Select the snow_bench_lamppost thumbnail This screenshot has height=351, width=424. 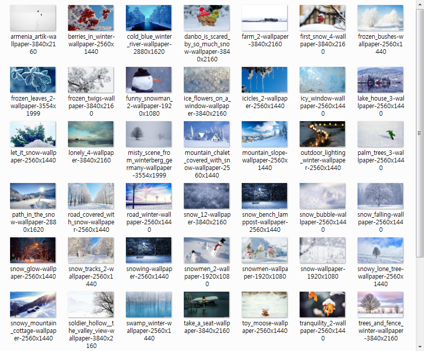point(264,196)
